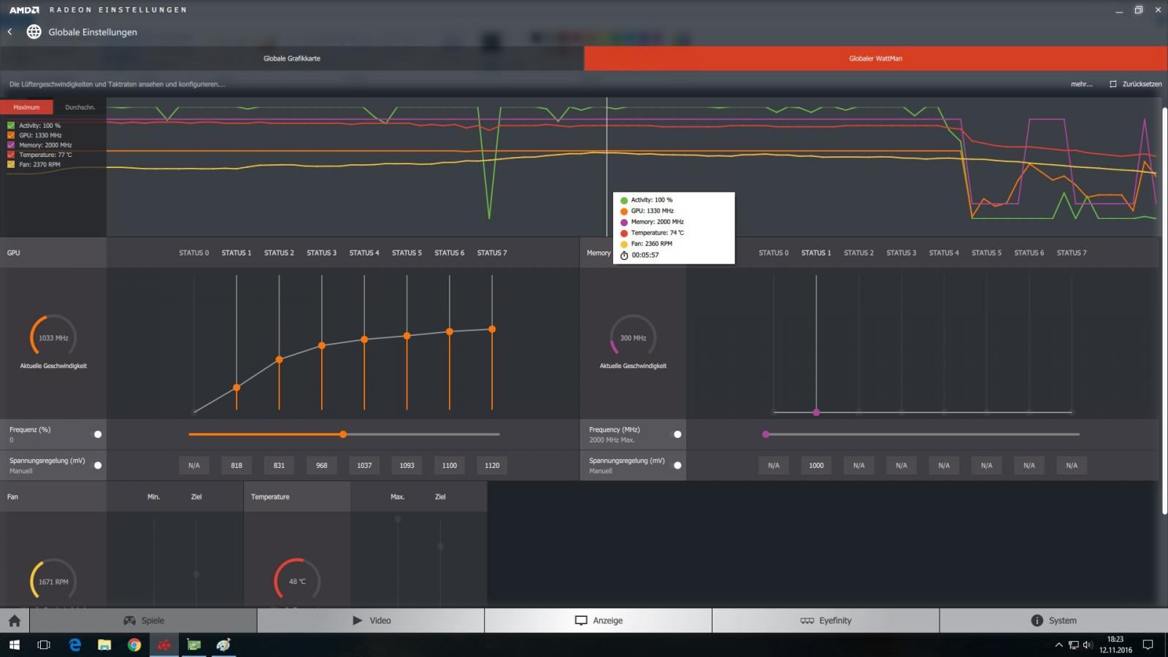Screen dimensions: 1168x657
Task: Launch Microsoft Edge from the taskbar
Action: (75, 645)
